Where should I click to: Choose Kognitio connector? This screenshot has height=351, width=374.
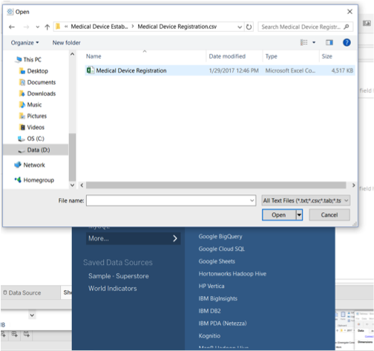pos(209,336)
